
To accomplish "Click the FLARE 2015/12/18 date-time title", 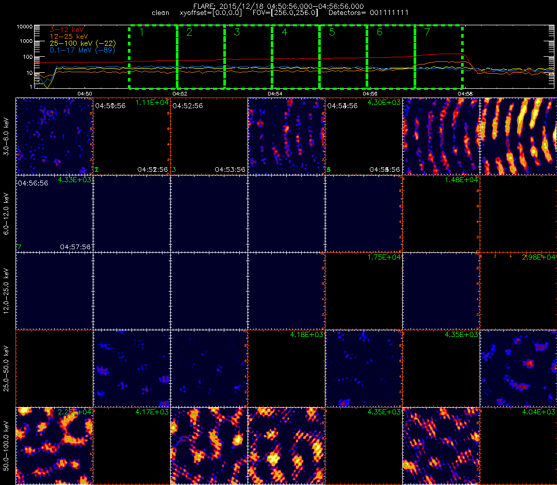I will click(278, 6).
